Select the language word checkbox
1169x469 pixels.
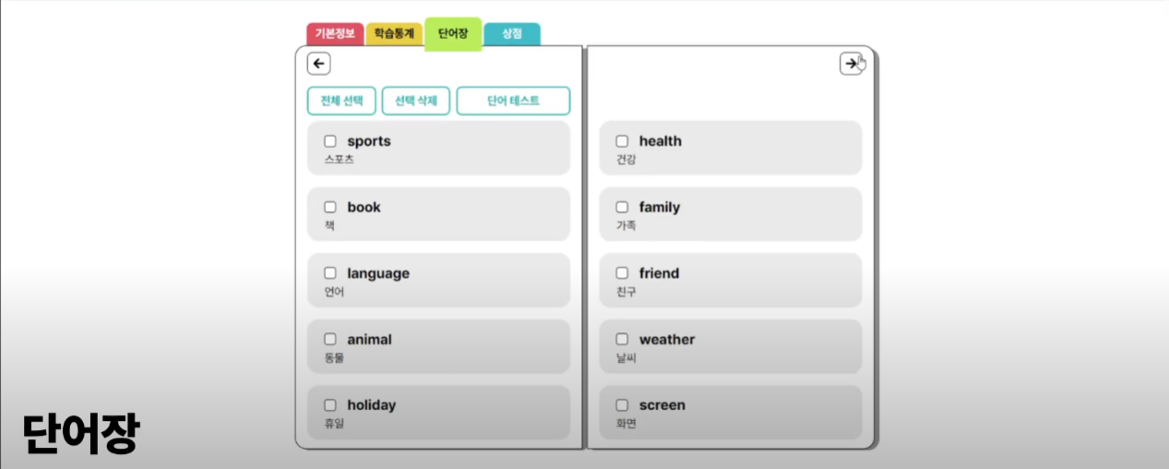330,273
